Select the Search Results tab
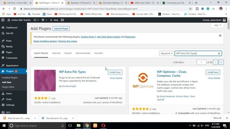The width and height of the screenshot is (230, 129). pos(41,53)
